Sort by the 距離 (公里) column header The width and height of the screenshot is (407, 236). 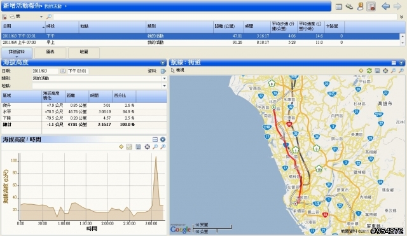pyautogui.click(x=228, y=26)
